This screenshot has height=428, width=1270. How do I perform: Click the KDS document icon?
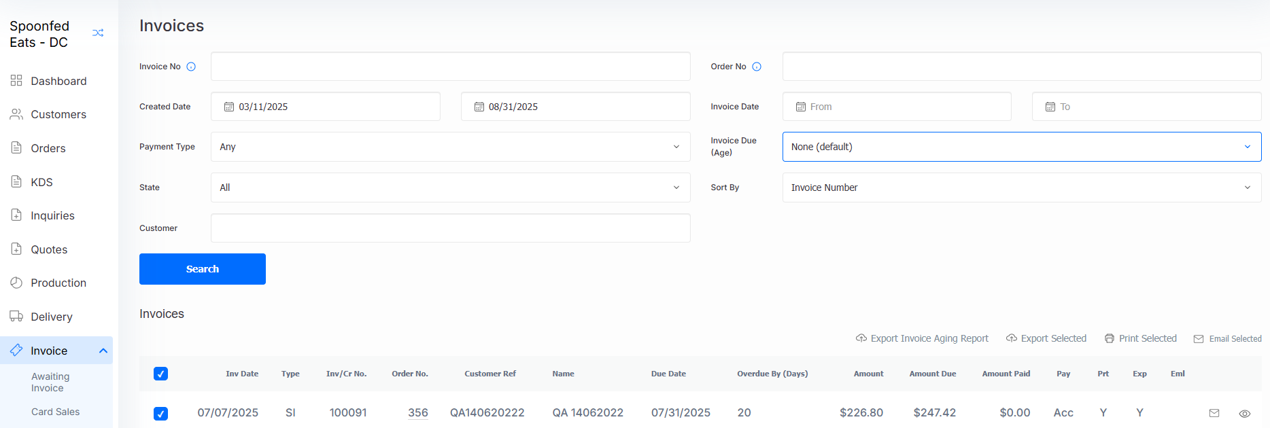[16, 181]
